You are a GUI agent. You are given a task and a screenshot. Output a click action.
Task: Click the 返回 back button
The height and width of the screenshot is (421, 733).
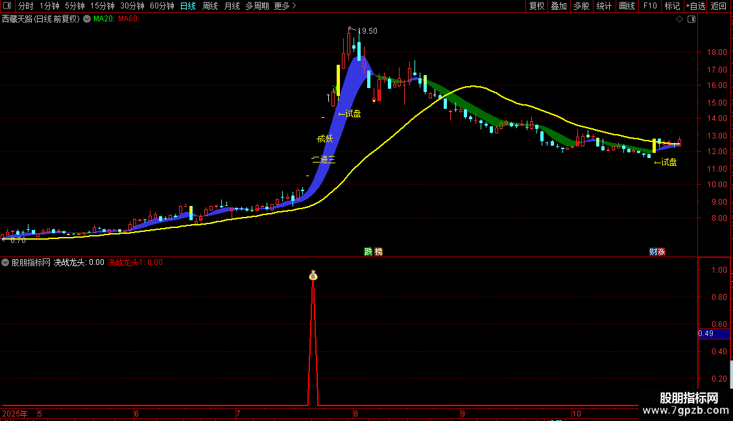click(x=719, y=6)
